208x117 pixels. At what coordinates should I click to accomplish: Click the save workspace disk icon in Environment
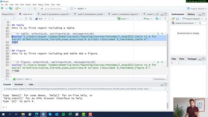(177, 19)
